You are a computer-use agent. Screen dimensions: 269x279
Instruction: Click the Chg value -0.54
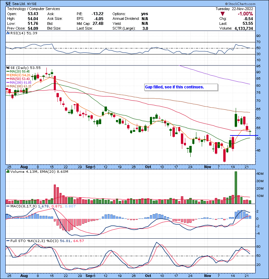(x=248, y=19)
